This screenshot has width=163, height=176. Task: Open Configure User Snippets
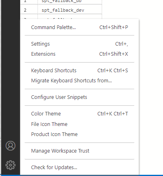(x=79, y=97)
